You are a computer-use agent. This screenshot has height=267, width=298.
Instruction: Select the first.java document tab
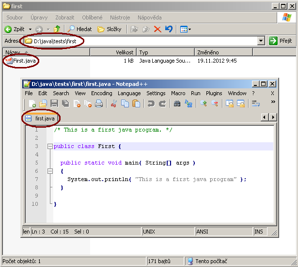click(x=41, y=118)
